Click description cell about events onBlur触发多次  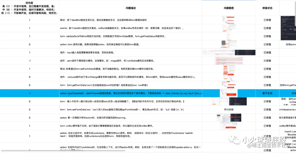pyautogui.click(x=131, y=28)
